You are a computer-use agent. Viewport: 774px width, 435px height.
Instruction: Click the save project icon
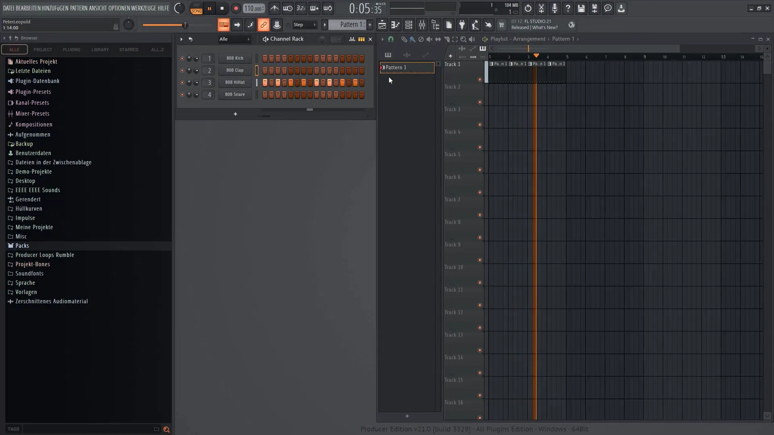[581, 8]
